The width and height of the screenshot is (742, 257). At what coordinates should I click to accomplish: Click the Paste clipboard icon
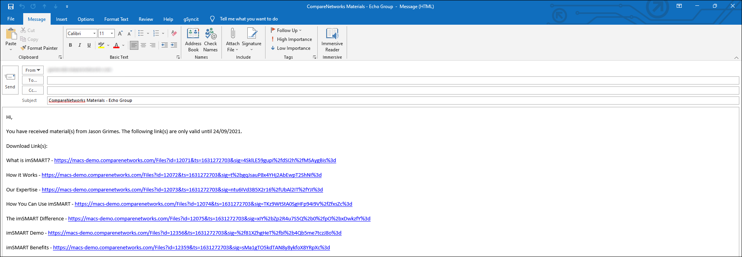tap(11, 34)
